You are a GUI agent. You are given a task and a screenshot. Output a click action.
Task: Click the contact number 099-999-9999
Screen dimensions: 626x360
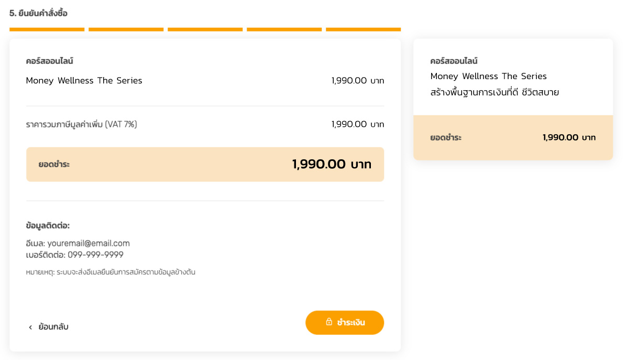(95, 255)
